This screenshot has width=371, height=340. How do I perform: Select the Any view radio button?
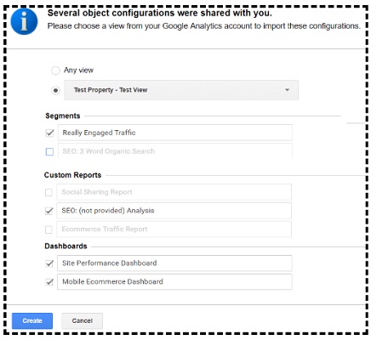point(55,71)
